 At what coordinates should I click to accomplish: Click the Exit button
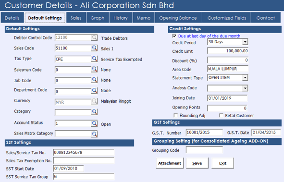(x=223, y=163)
